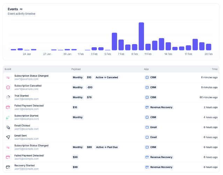Click the CRM app tag in Trial Started row
Screen dimensions: 223x175
coord(151,97)
